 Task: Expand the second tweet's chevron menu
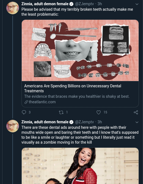coord(137,122)
